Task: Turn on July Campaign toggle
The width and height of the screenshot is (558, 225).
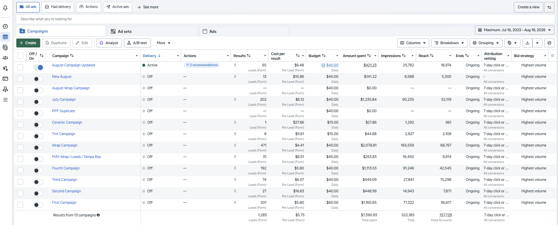Action: click(x=39, y=102)
